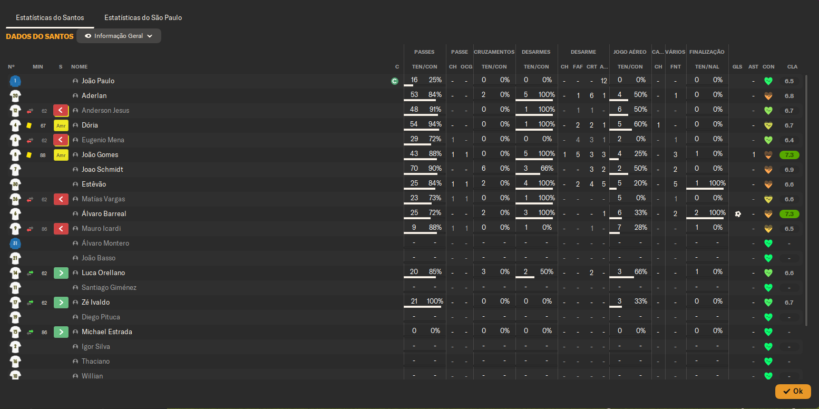
Task: Click the Nº column header
Action: pyautogui.click(x=11, y=67)
